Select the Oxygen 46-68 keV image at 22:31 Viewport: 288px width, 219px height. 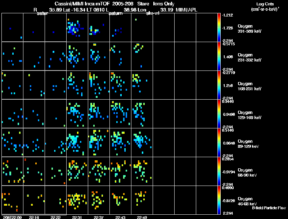click(77, 200)
